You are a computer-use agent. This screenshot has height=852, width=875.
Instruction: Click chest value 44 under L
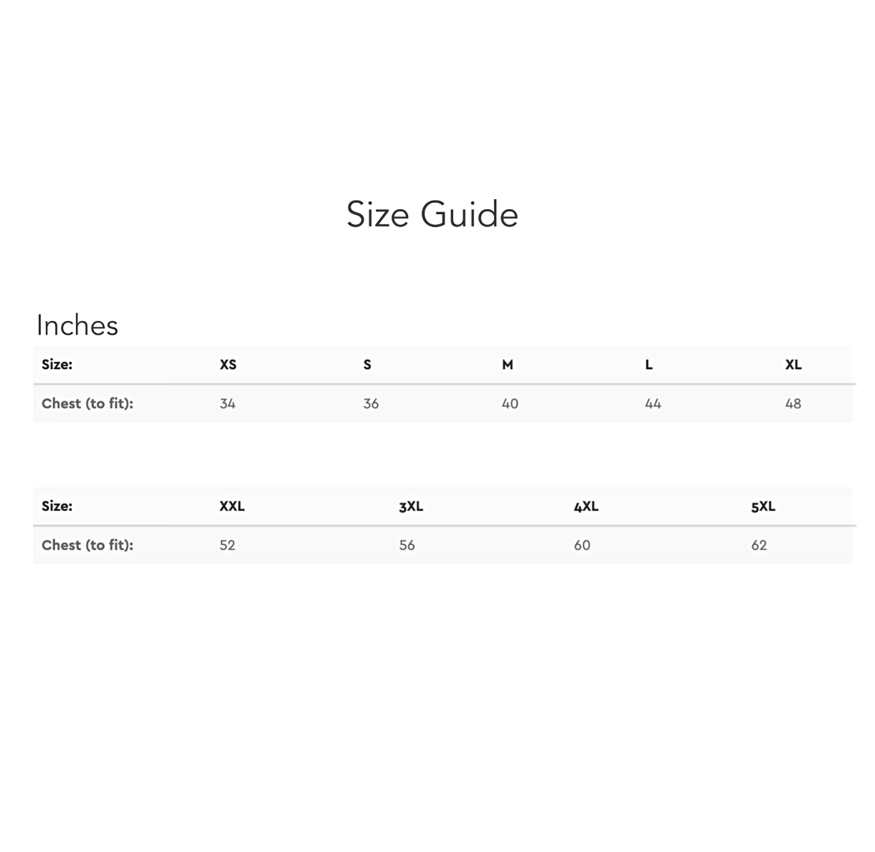click(653, 403)
